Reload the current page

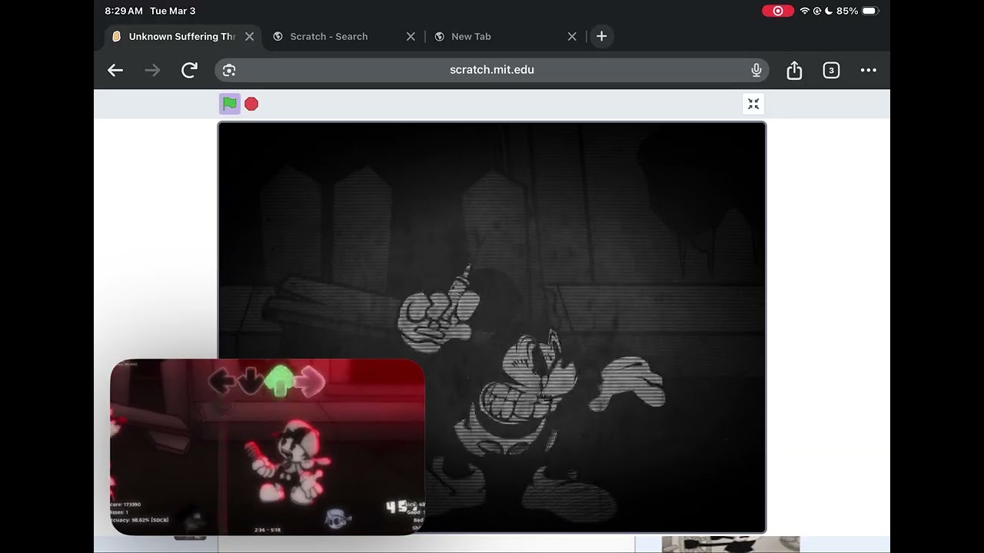189,70
